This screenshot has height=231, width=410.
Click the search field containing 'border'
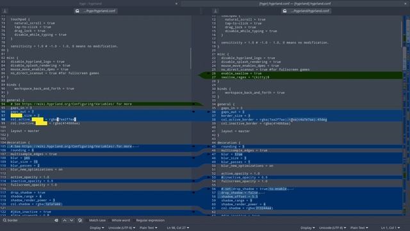tap(31, 221)
